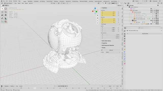163x91 pixels.
Task: Select the Rotate tool in toolbar
Action: (x=6, y=12)
